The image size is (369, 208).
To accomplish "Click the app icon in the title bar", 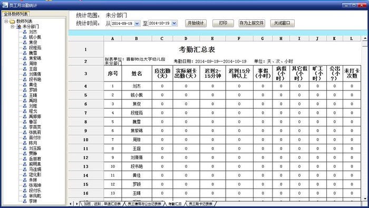I will [5, 5].
